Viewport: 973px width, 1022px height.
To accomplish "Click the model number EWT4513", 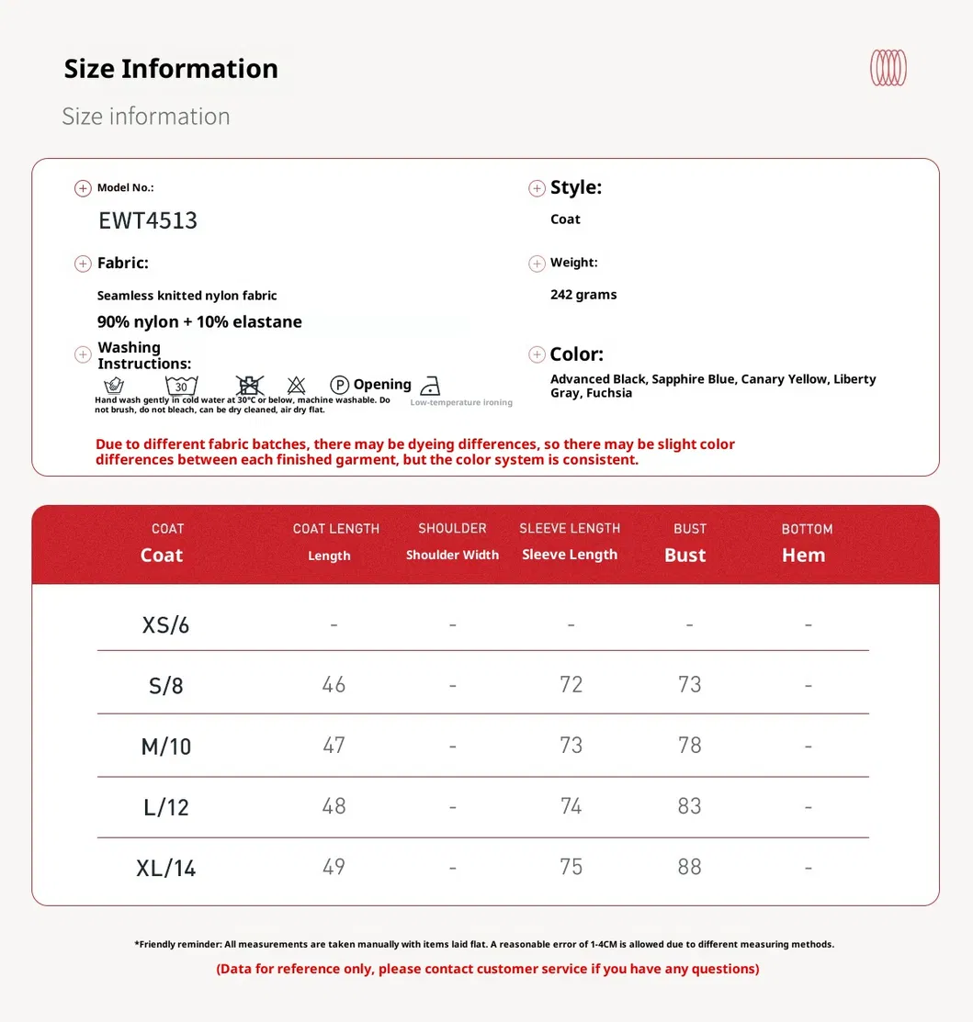I will (148, 220).
